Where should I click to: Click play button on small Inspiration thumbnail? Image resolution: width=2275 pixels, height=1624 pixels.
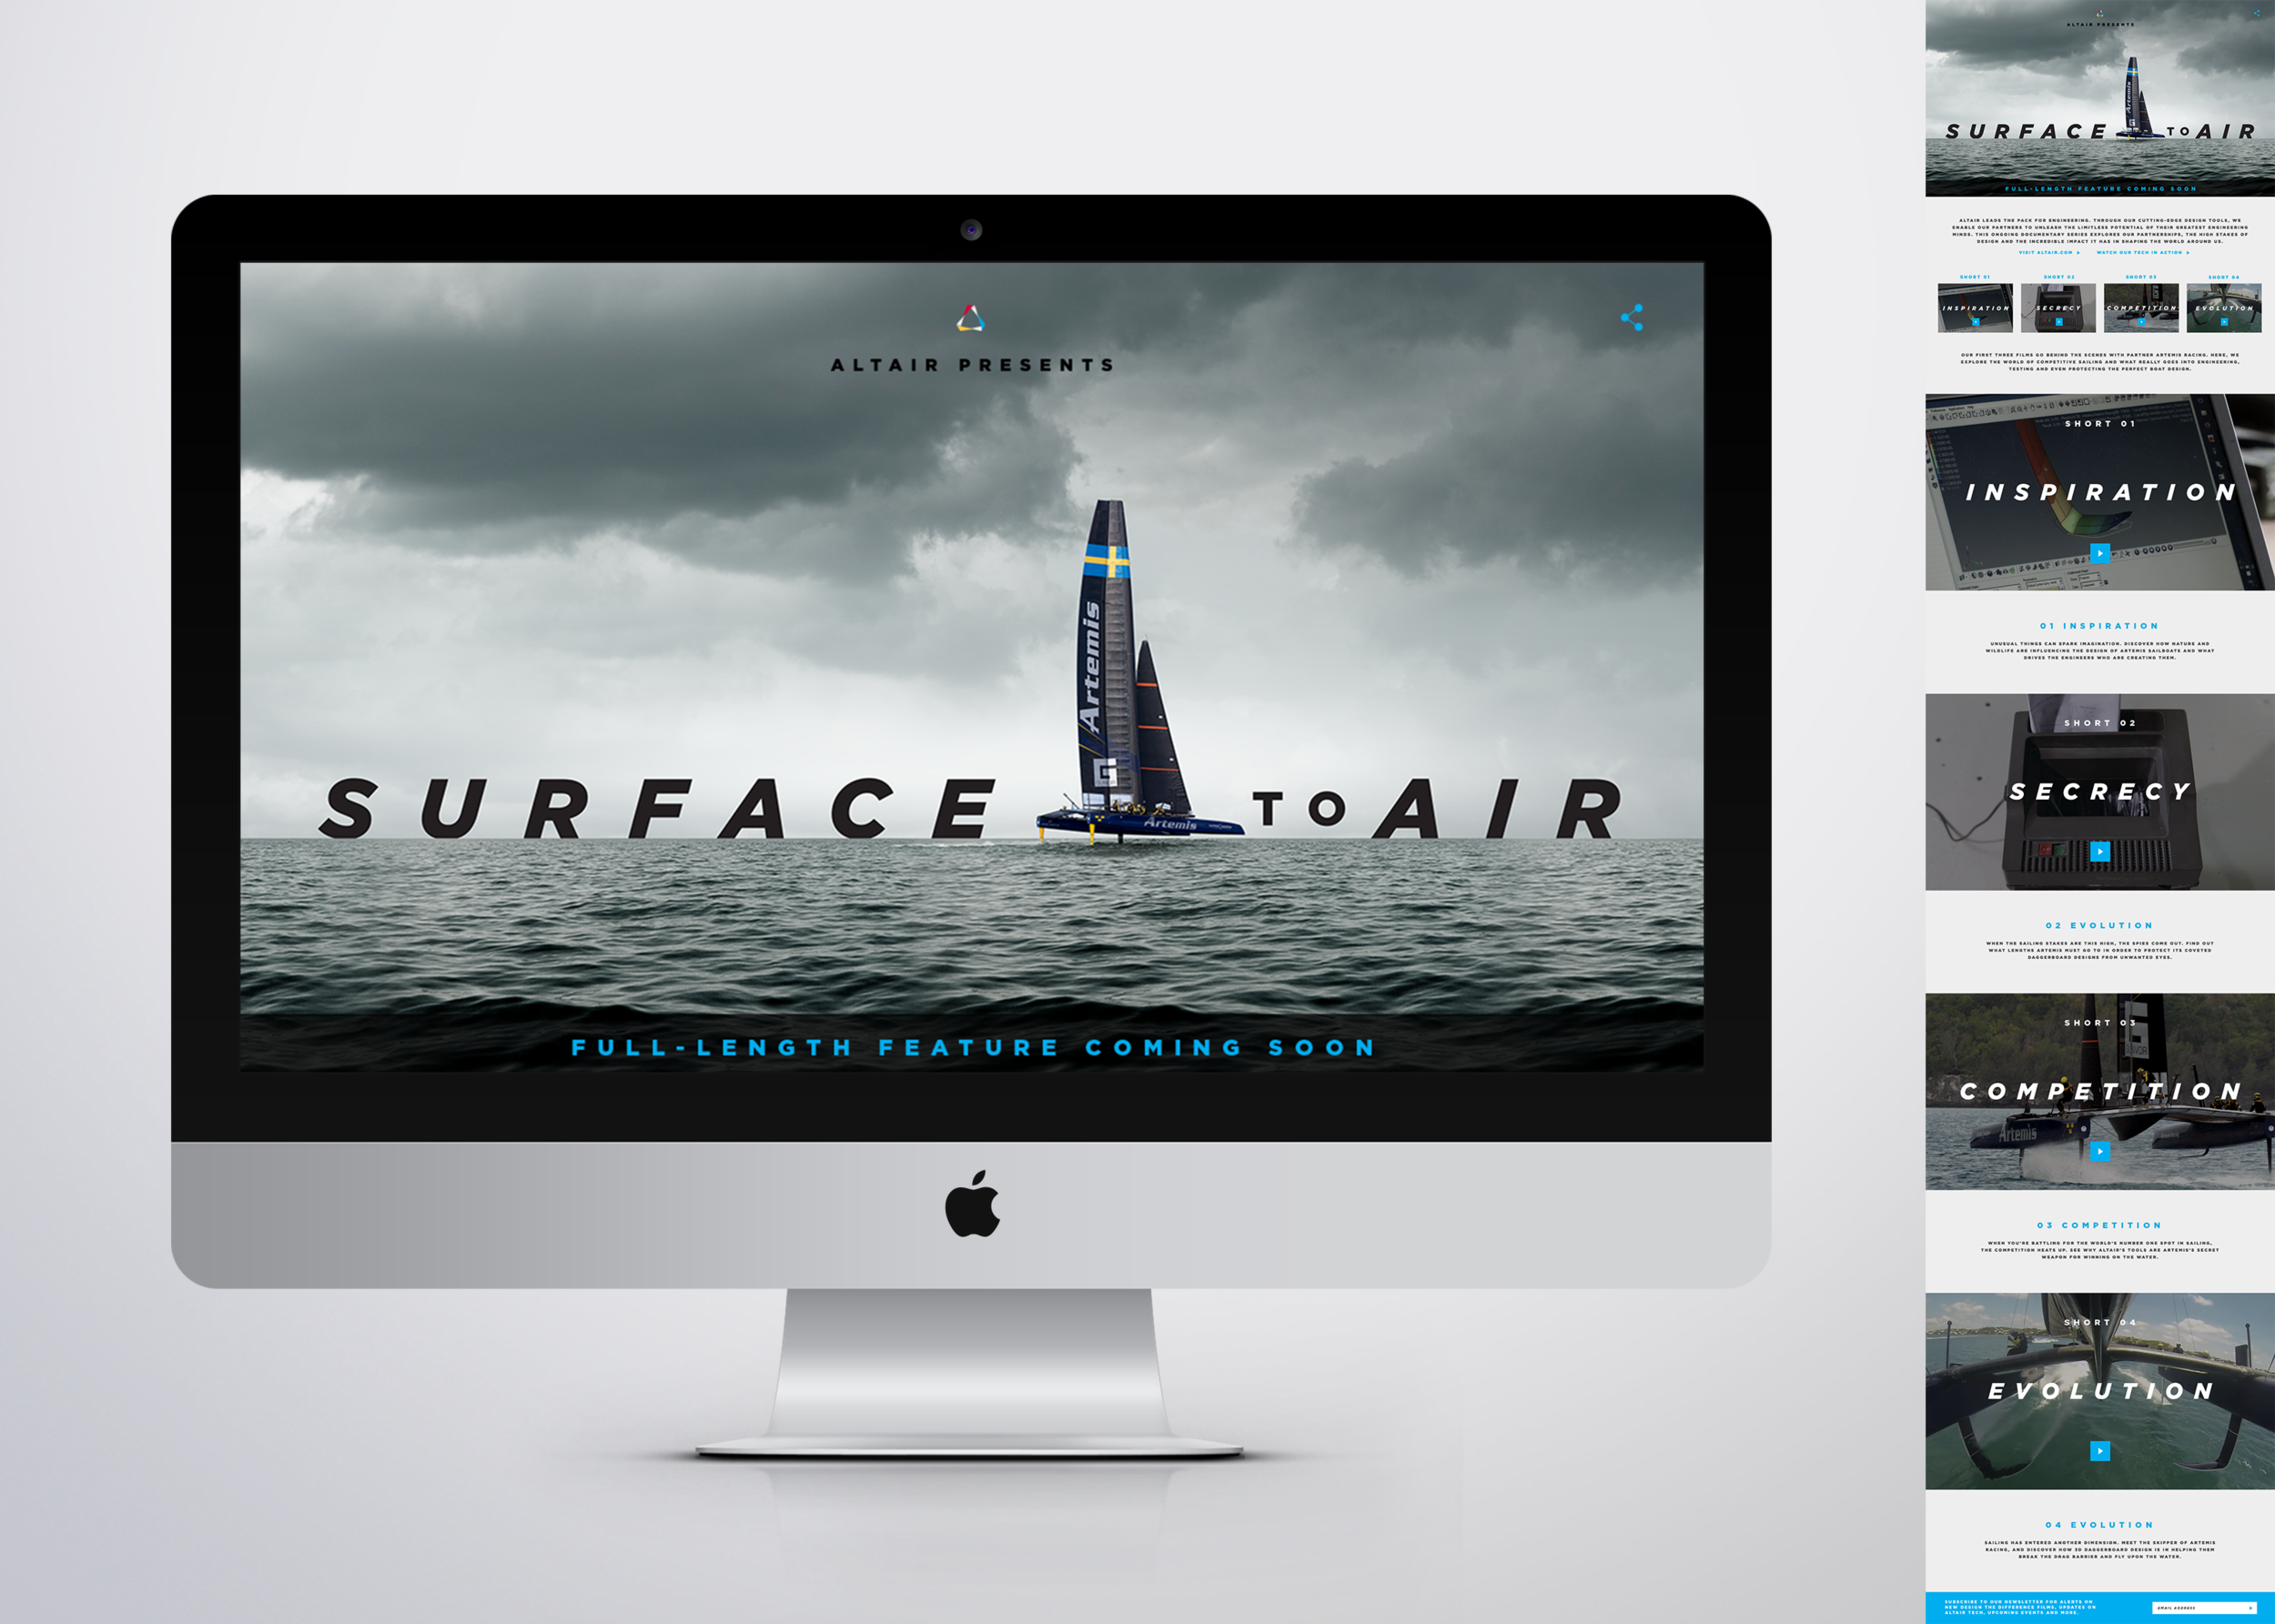pyautogui.click(x=1975, y=322)
